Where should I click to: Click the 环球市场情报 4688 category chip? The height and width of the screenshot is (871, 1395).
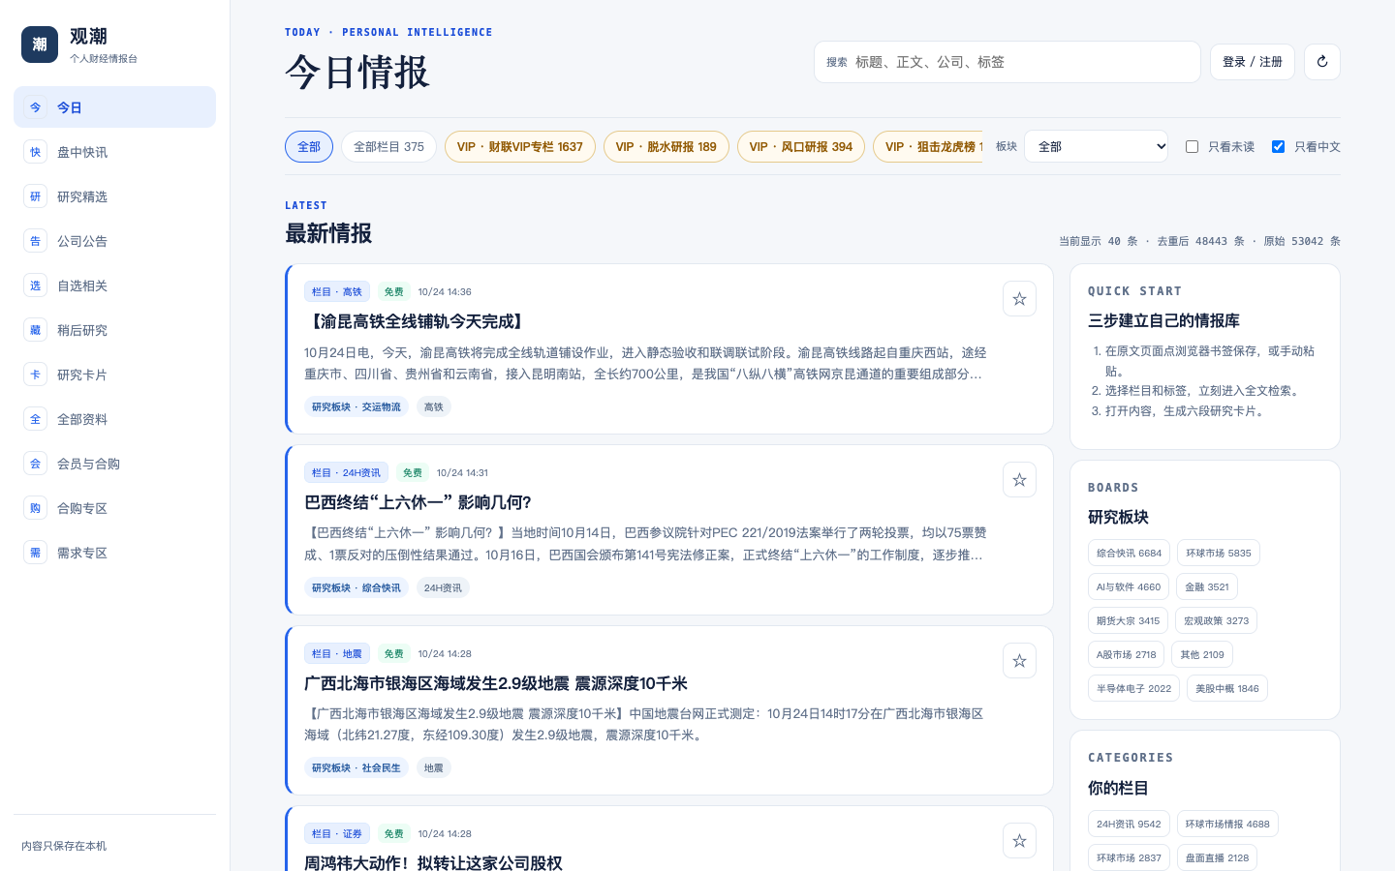pyautogui.click(x=1227, y=825)
